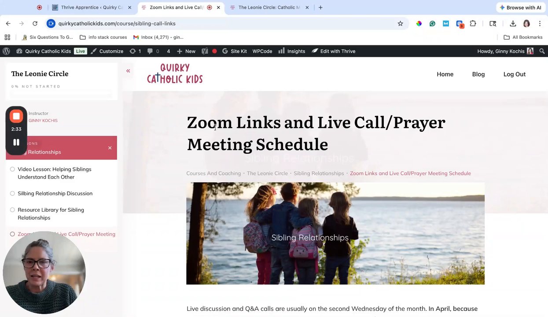The width and height of the screenshot is (548, 317).
Task: Open the Insights admin bar item
Action: click(292, 51)
